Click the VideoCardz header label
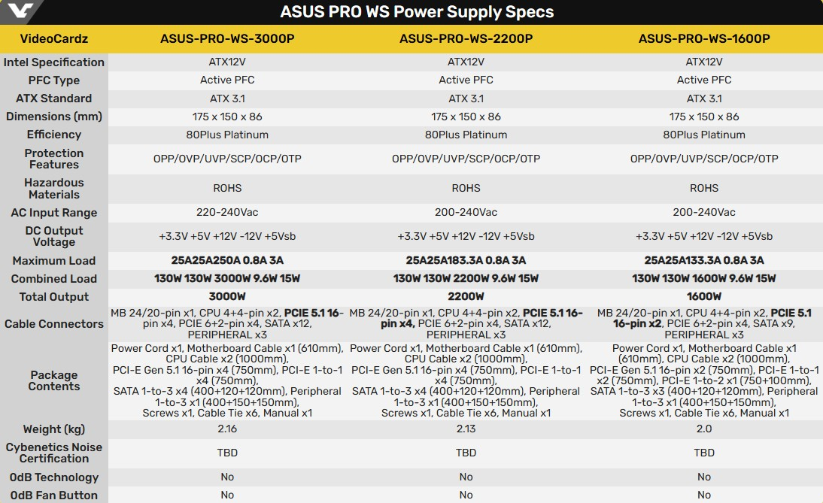 (54, 39)
